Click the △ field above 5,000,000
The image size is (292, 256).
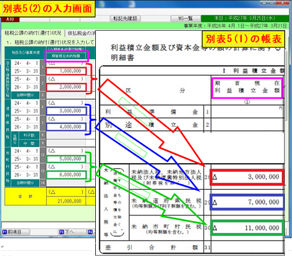pos(66,151)
